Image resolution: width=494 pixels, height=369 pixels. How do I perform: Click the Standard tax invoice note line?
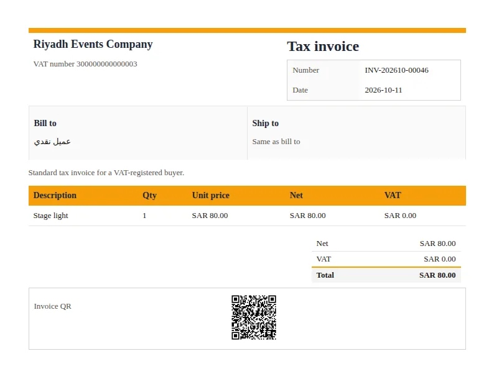pyautogui.click(x=106, y=173)
